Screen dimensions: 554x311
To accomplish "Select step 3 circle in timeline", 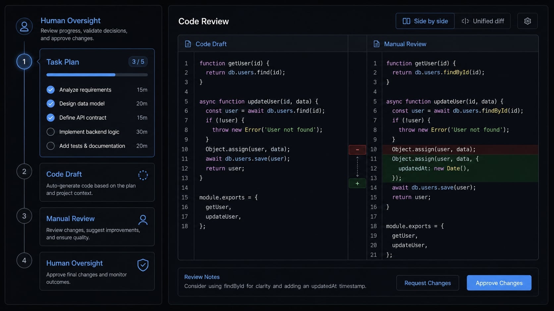I will (x=24, y=216).
